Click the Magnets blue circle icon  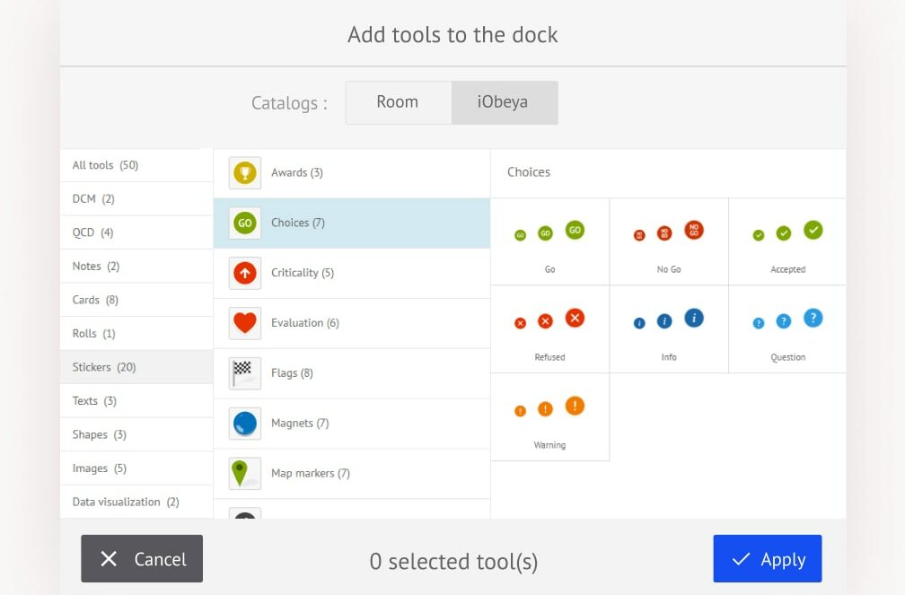(245, 423)
